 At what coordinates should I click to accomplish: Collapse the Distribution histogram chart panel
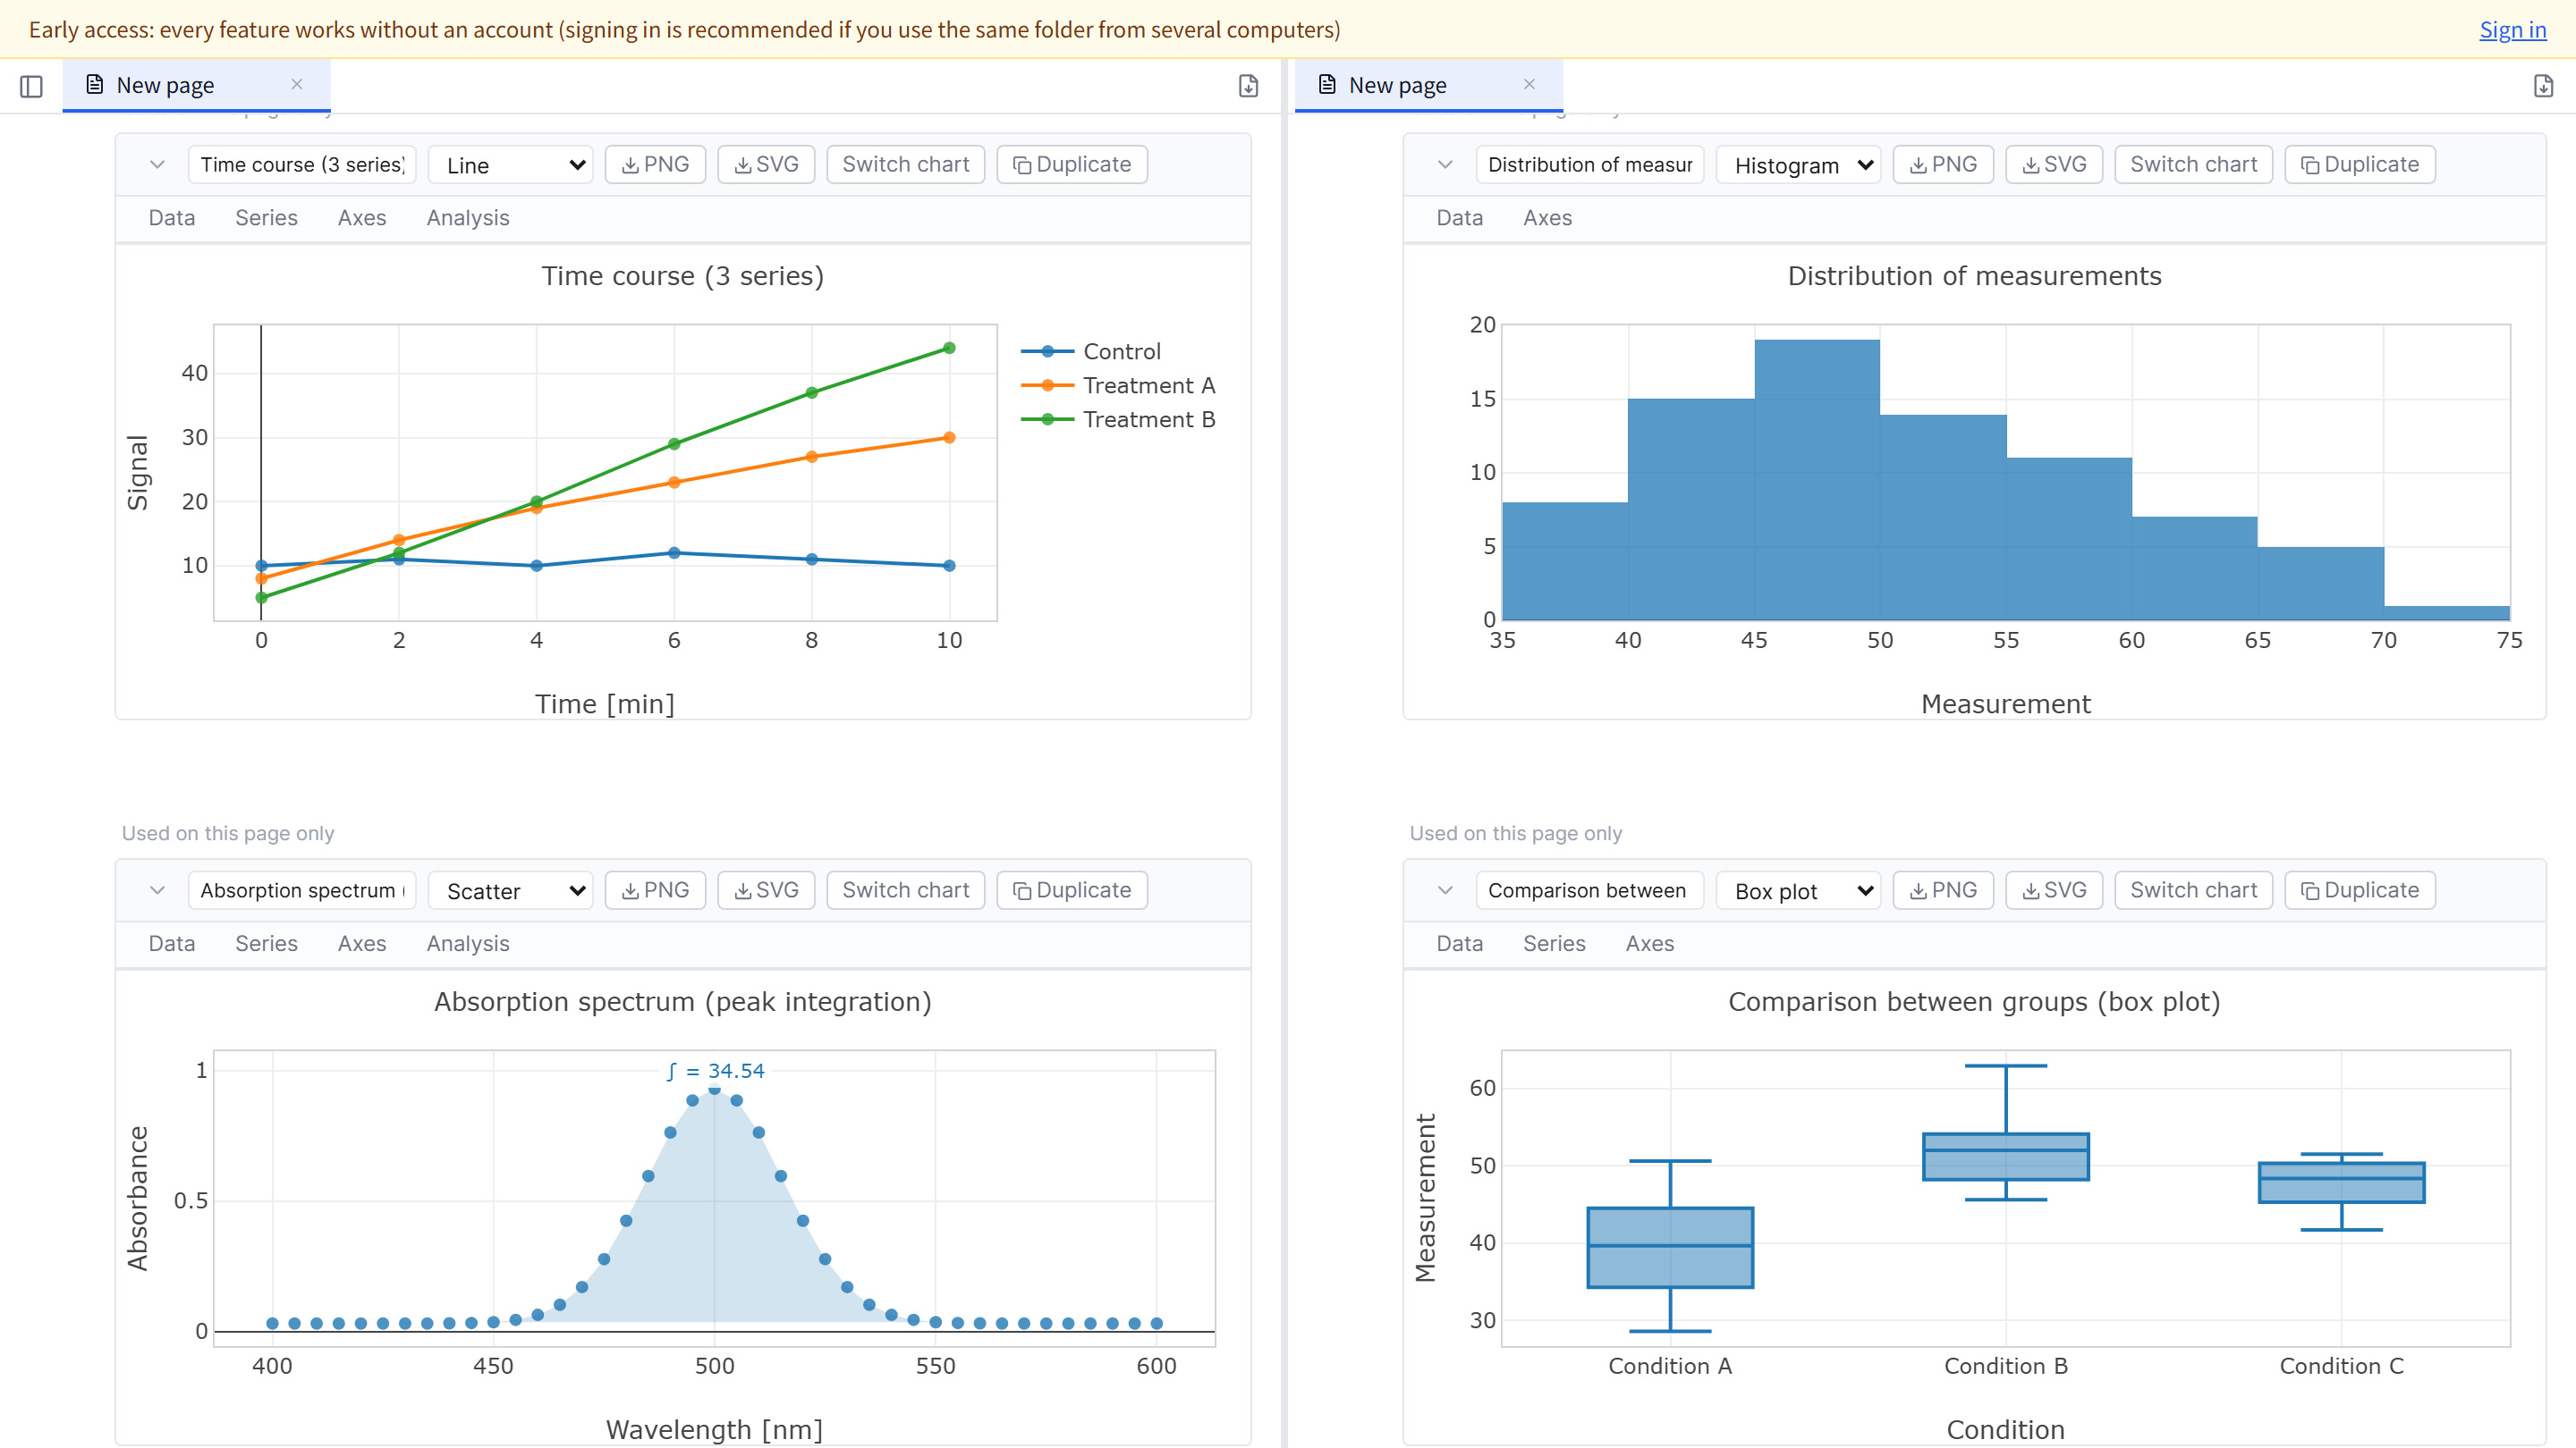1445,164
